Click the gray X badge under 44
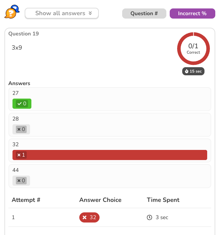The width and height of the screenshot is (220, 235). (x=21, y=181)
